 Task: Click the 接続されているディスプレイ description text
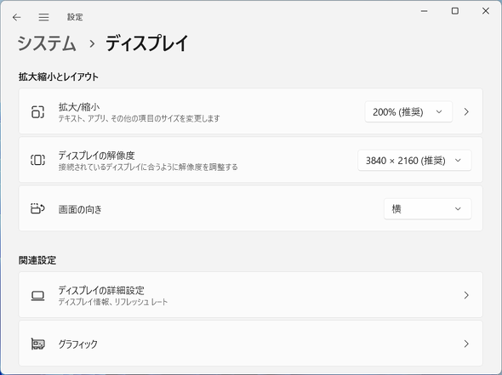point(148,167)
